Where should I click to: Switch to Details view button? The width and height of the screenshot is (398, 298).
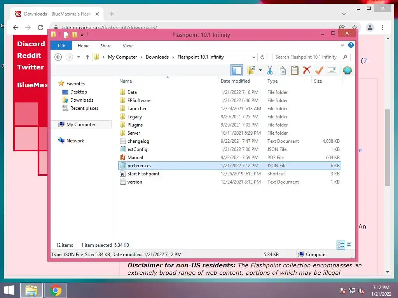(x=341, y=245)
